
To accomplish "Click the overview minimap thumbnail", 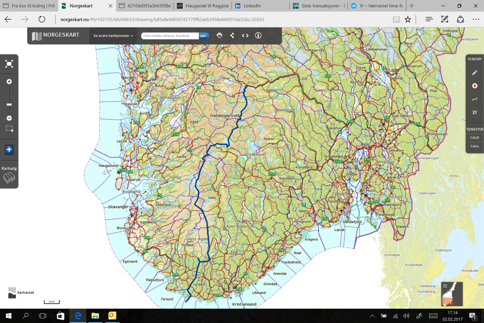I will [452, 294].
